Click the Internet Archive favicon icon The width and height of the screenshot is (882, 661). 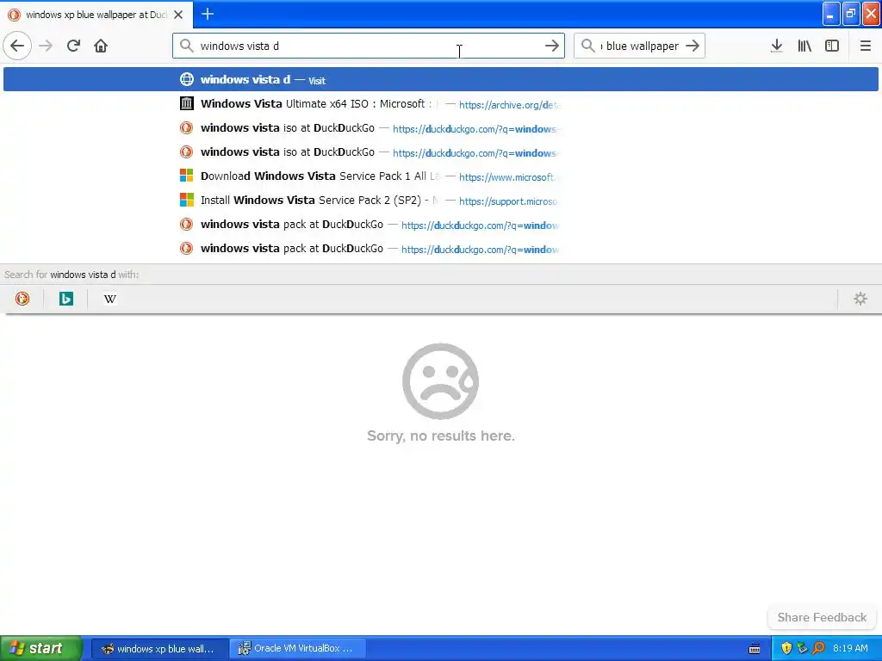click(186, 103)
